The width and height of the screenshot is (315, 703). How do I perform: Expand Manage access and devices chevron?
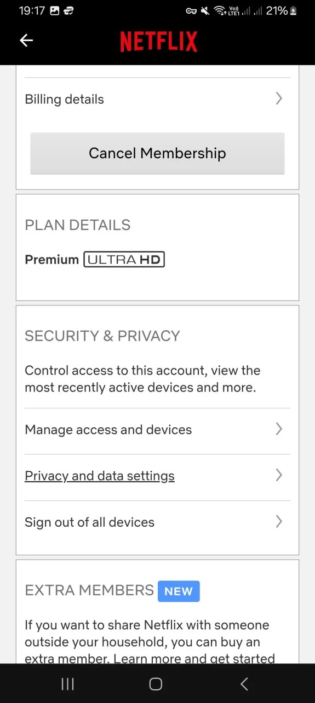279,429
